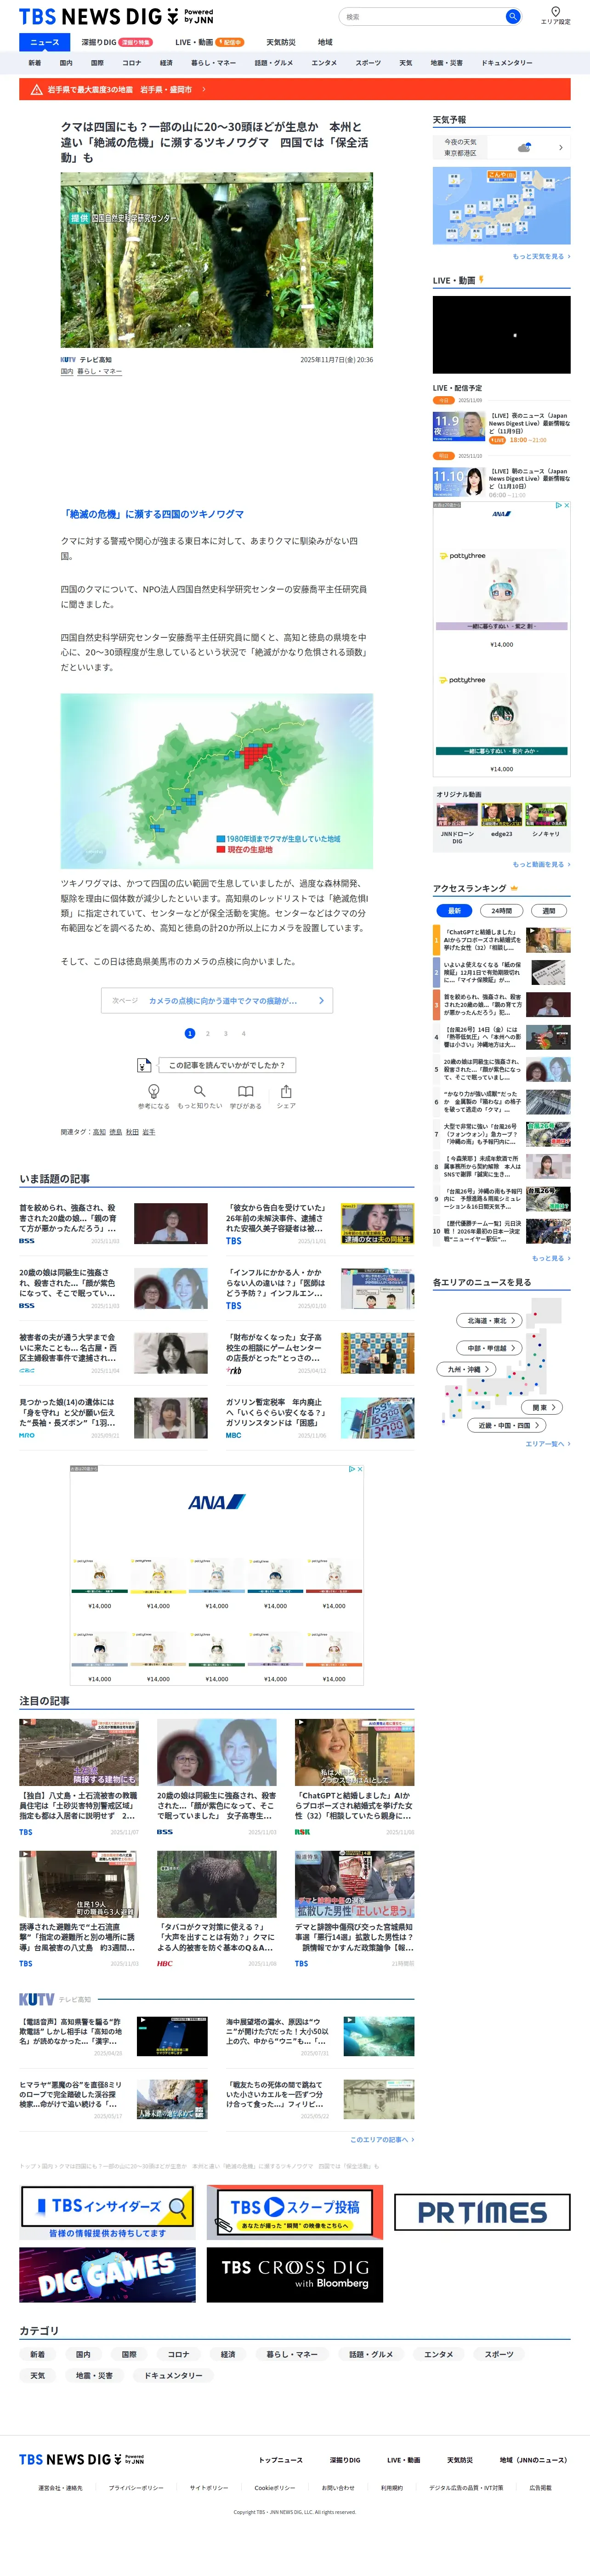Click the next page chevron arrow

coord(321,1000)
